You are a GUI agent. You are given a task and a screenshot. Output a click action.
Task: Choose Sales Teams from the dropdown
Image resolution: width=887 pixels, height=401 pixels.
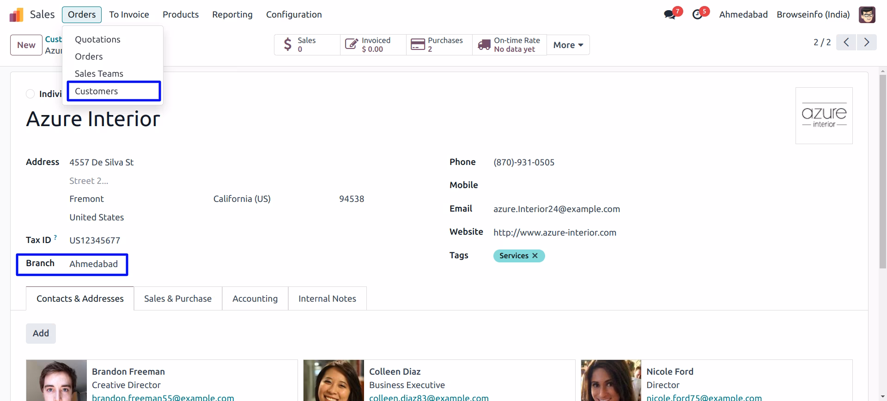113,74
